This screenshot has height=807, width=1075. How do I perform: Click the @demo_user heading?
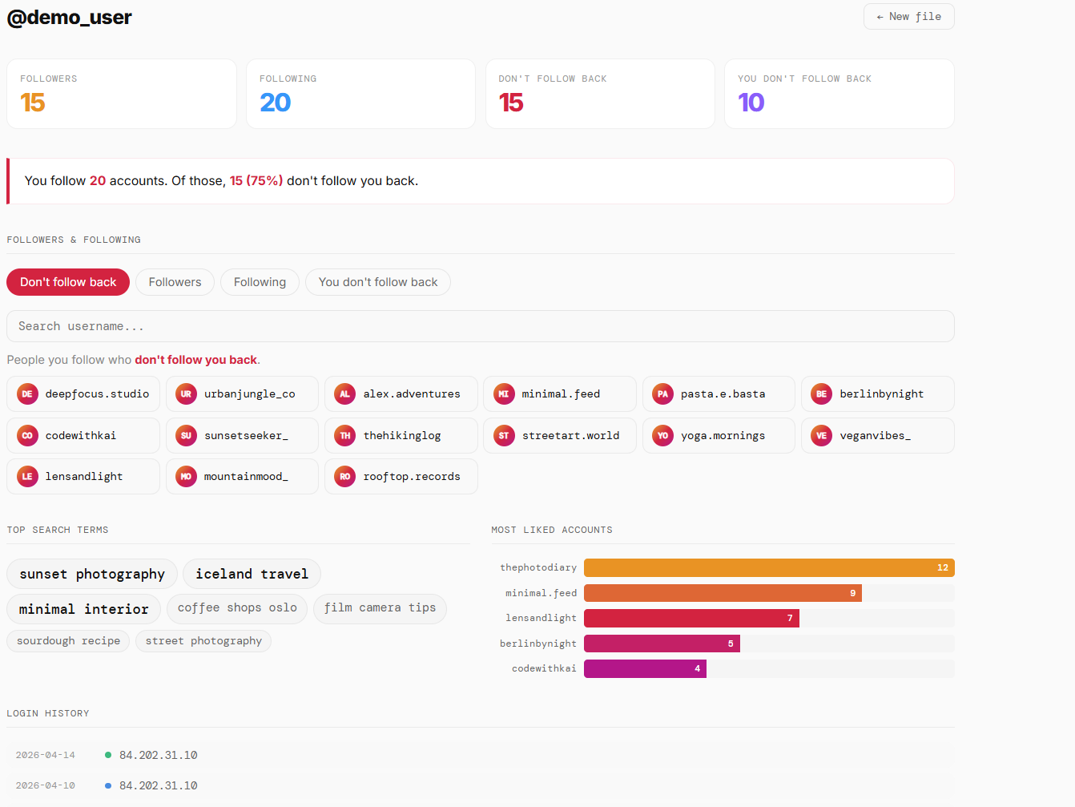click(x=69, y=17)
